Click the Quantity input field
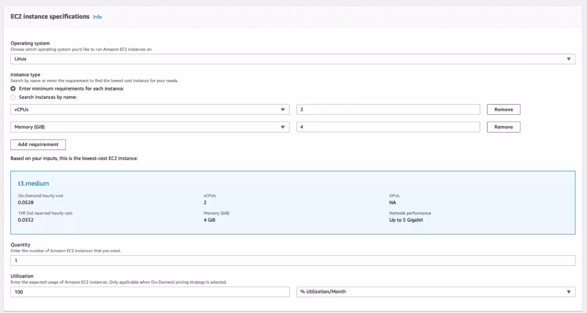This screenshot has height=313, width=587. coord(293,261)
